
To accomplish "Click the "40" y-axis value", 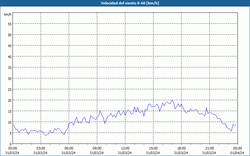I will click(10, 56).
